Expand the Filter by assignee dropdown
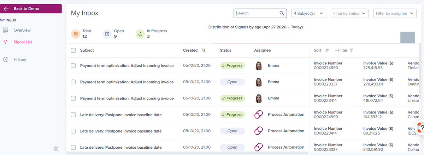Screen dimensions: 424x155 [x=395, y=13]
